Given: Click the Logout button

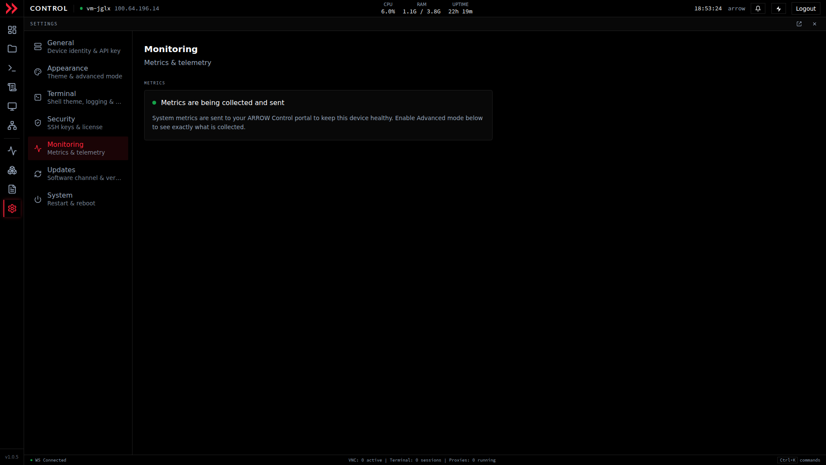Looking at the screenshot, I should (805, 9).
